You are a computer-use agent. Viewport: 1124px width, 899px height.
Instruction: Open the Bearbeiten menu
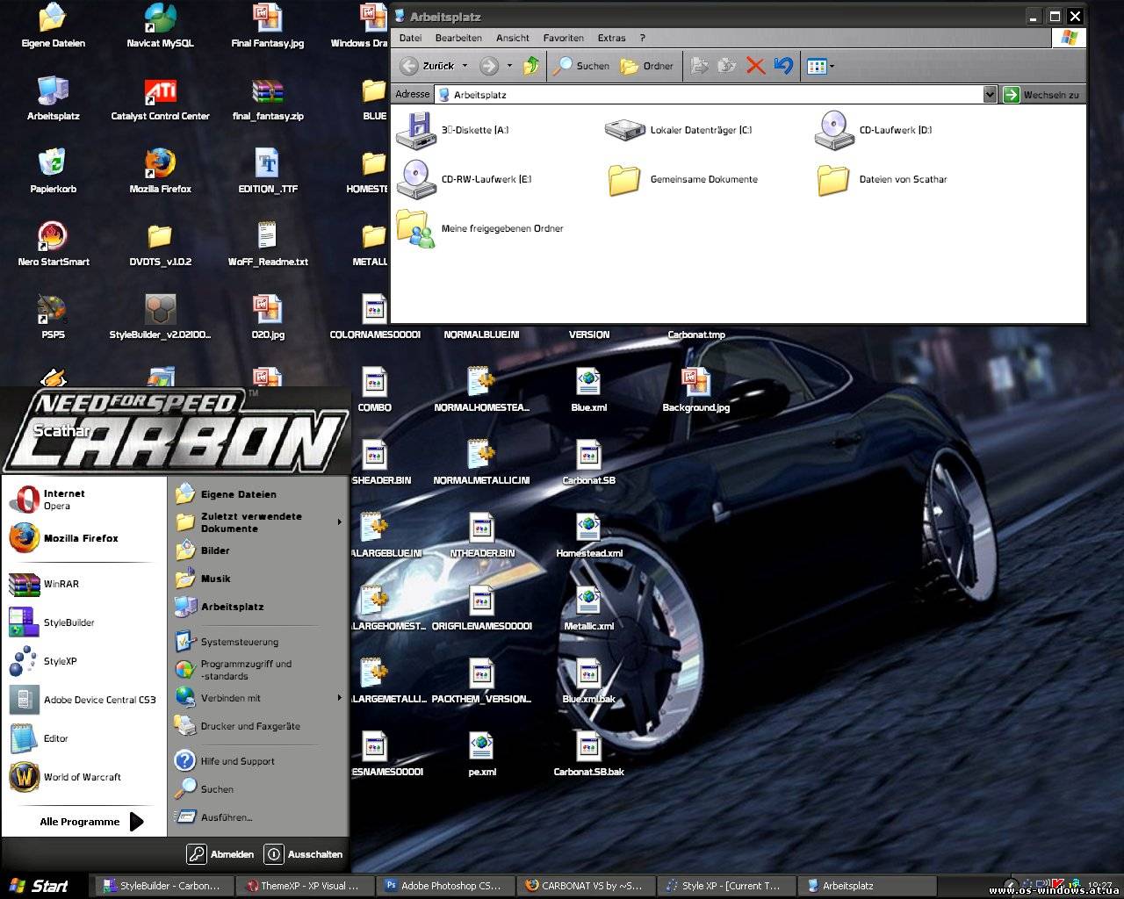pos(458,38)
